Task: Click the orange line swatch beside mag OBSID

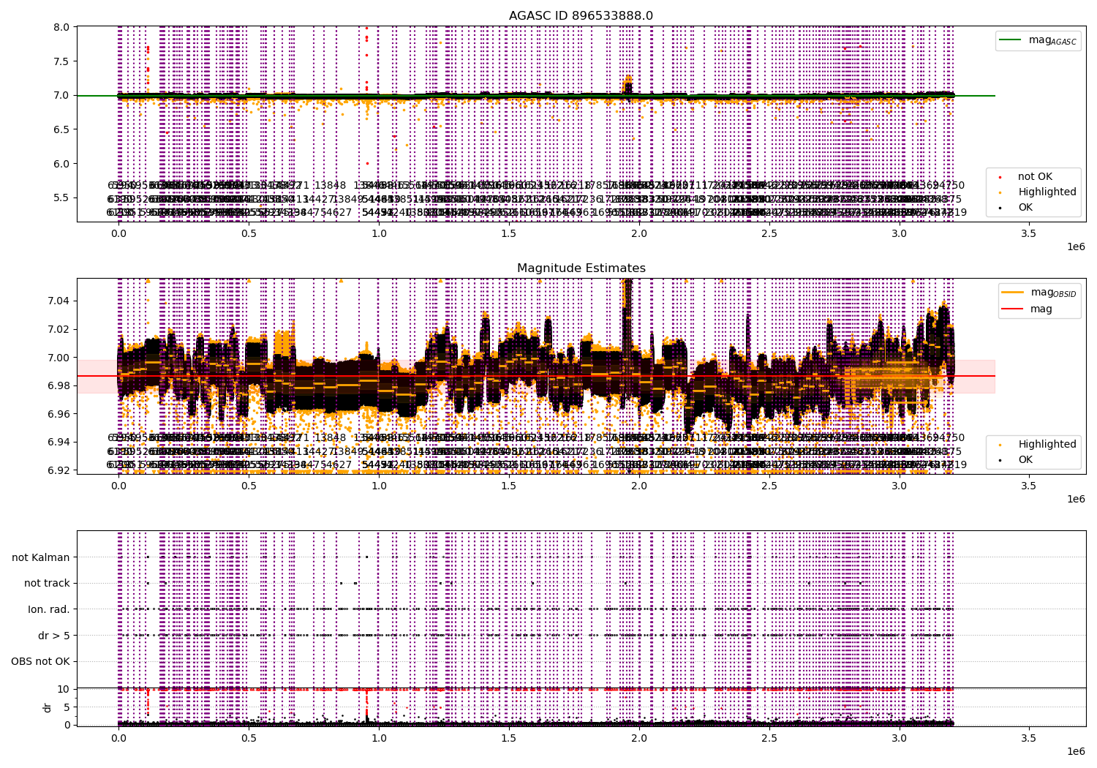Action: (x=1013, y=293)
